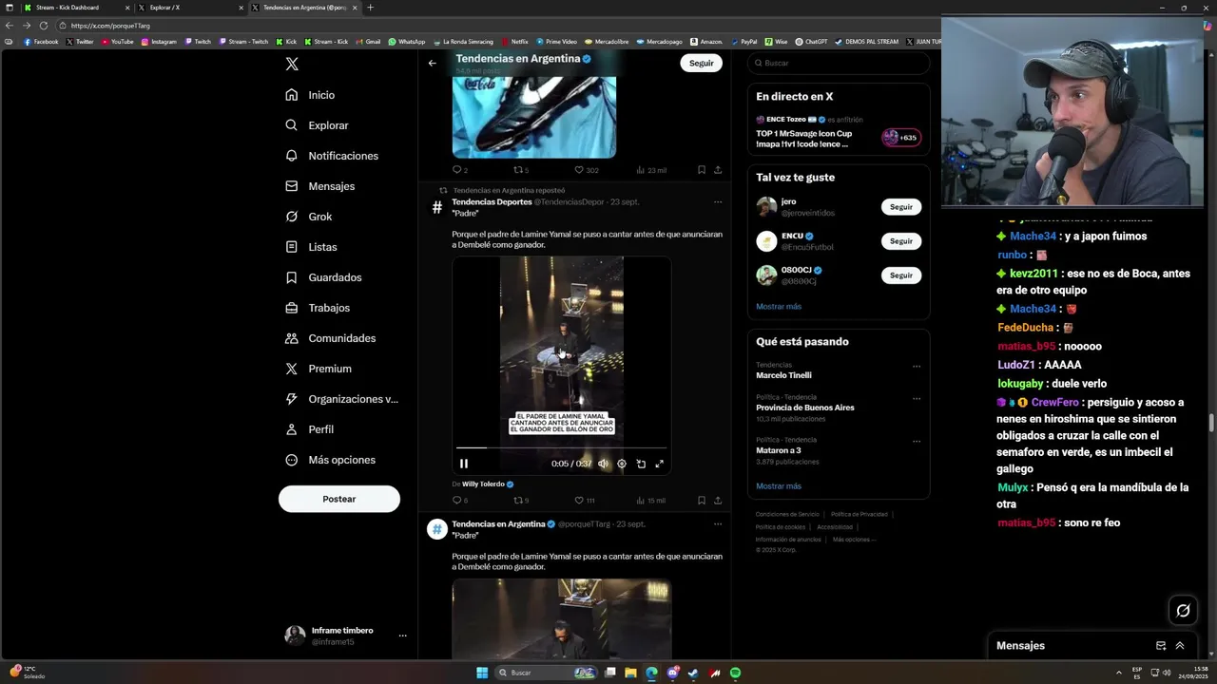Viewport: 1217px width, 684px height.
Task: Follow OSOOCJ with Seguir
Action: (901, 275)
